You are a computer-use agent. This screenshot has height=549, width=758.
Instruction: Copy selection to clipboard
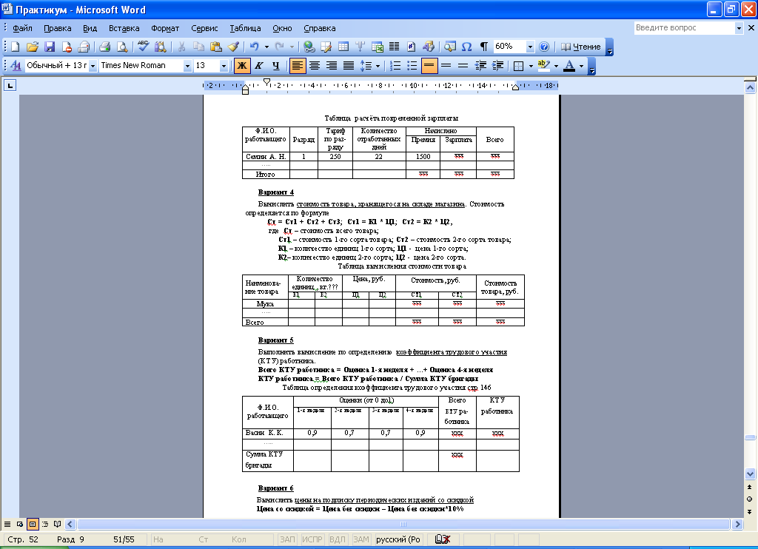point(198,47)
